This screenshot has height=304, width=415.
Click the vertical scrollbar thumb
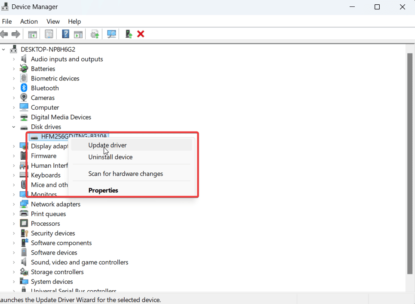pyautogui.click(x=410, y=163)
